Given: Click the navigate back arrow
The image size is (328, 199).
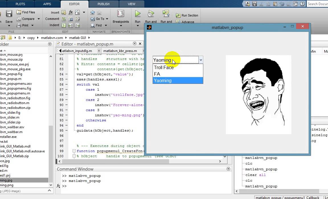Looking at the screenshot, I should tap(93, 13).
